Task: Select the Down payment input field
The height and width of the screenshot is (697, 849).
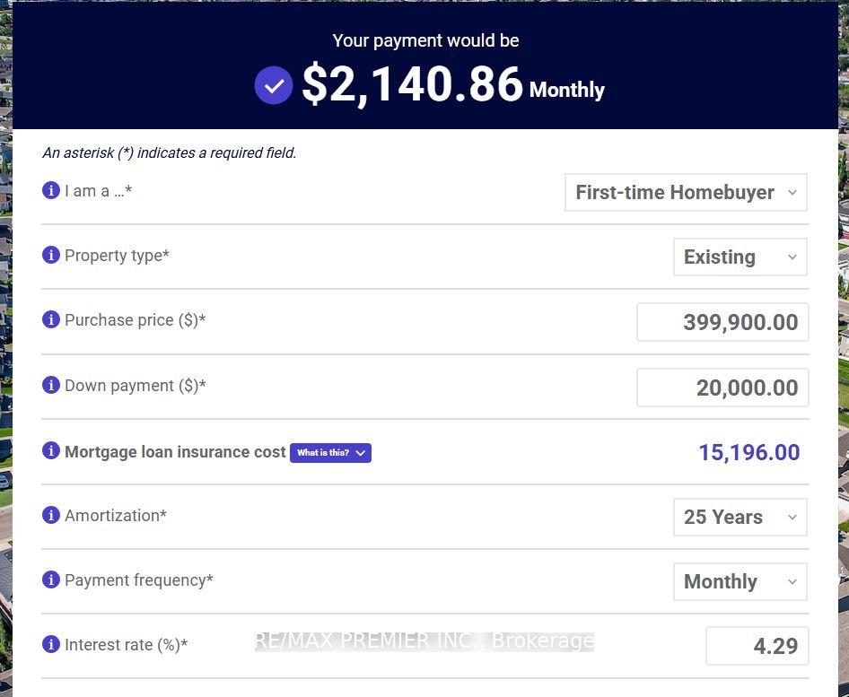Action: pos(722,388)
